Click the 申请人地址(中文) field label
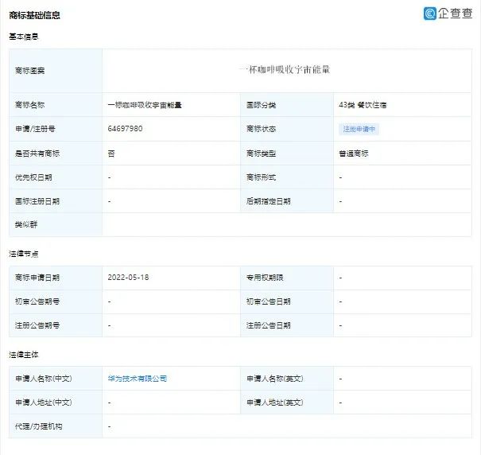This screenshot has height=455, width=481. click(x=43, y=402)
